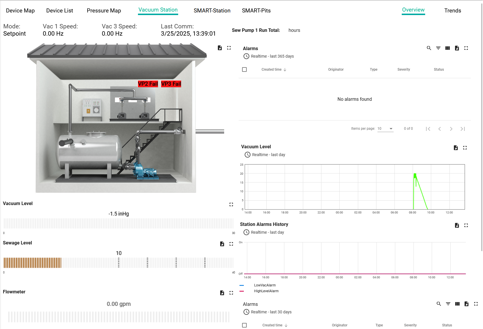Fullscreen the Vacuum Level chart
The image size is (483, 329).
(x=465, y=148)
